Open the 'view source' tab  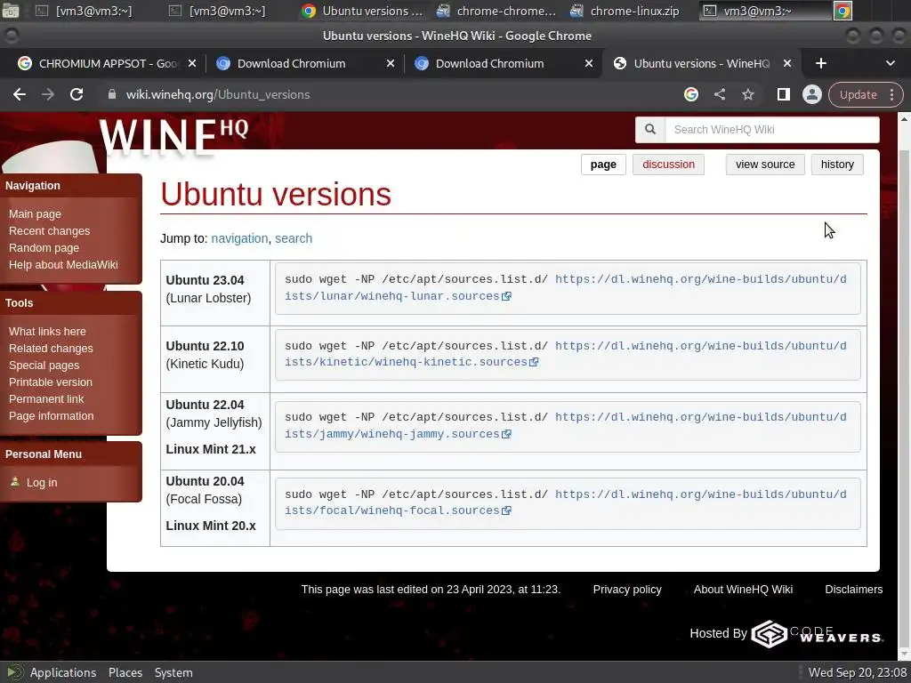coord(764,165)
